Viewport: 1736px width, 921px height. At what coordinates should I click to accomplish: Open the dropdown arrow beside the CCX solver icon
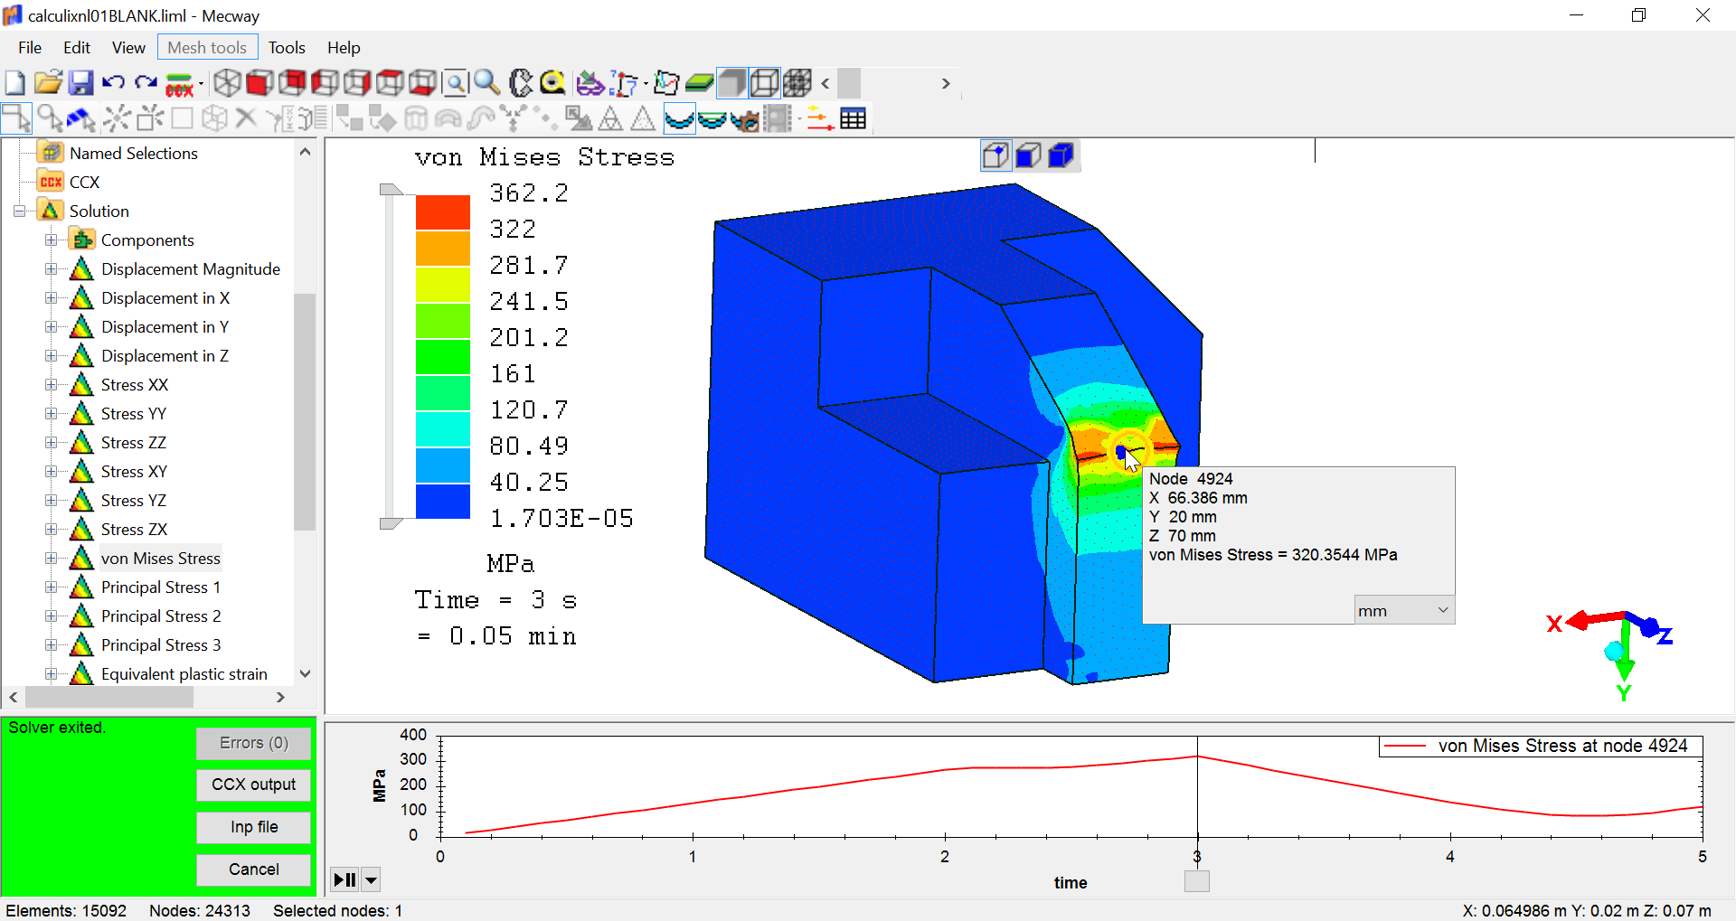pos(201,84)
